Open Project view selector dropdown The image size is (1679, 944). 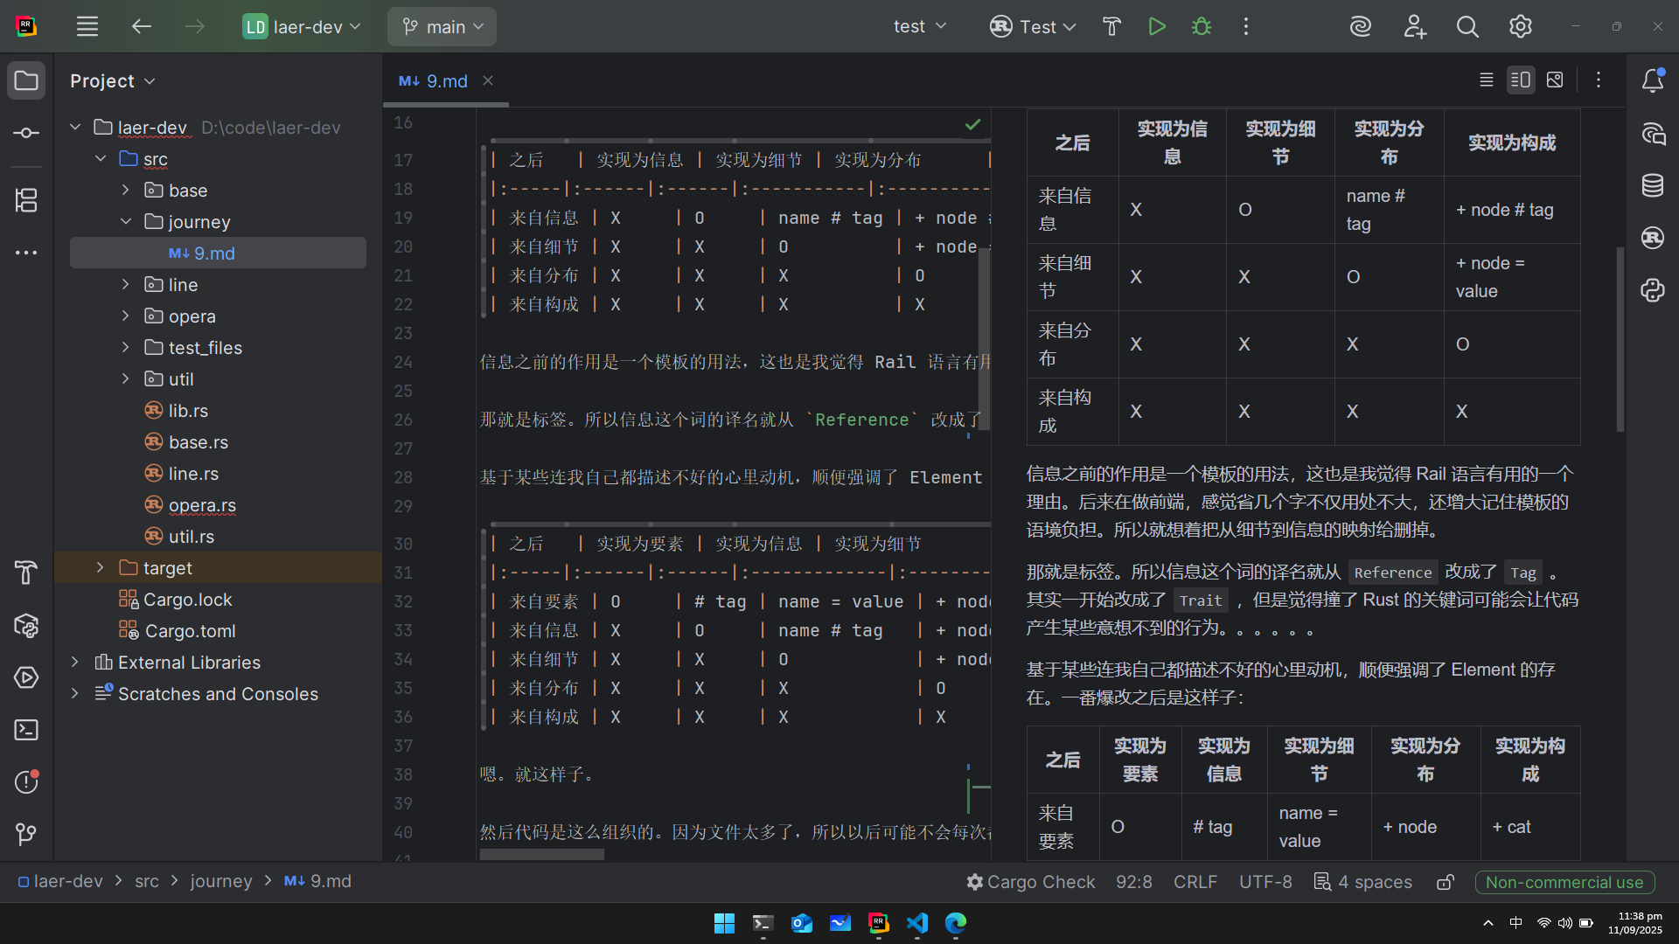coord(113,81)
